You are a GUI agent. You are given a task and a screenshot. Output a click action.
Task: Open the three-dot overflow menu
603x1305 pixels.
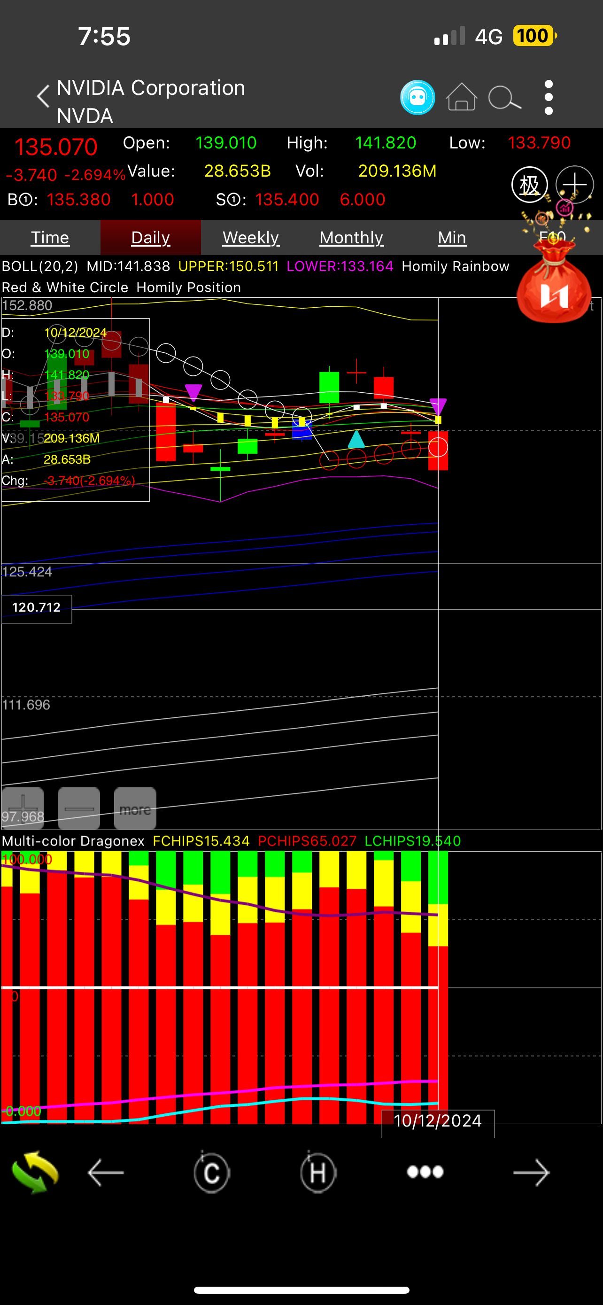pyautogui.click(x=549, y=97)
